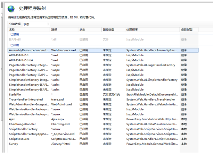Viewport: 213px width, 155px height.
Task: Pick the Ajax handler with Ajax.aspx path
Action: [x=13, y=119]
